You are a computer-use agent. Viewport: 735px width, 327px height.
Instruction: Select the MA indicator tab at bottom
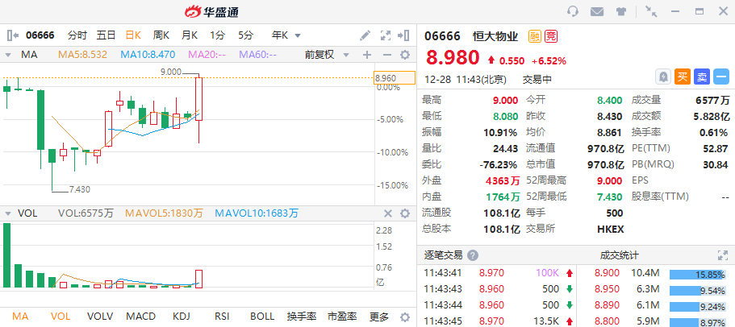20,317
